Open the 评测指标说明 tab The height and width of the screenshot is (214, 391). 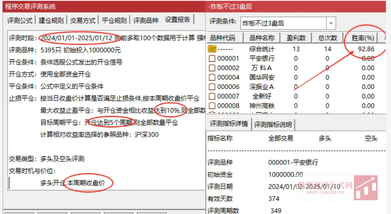pos(273,124)
